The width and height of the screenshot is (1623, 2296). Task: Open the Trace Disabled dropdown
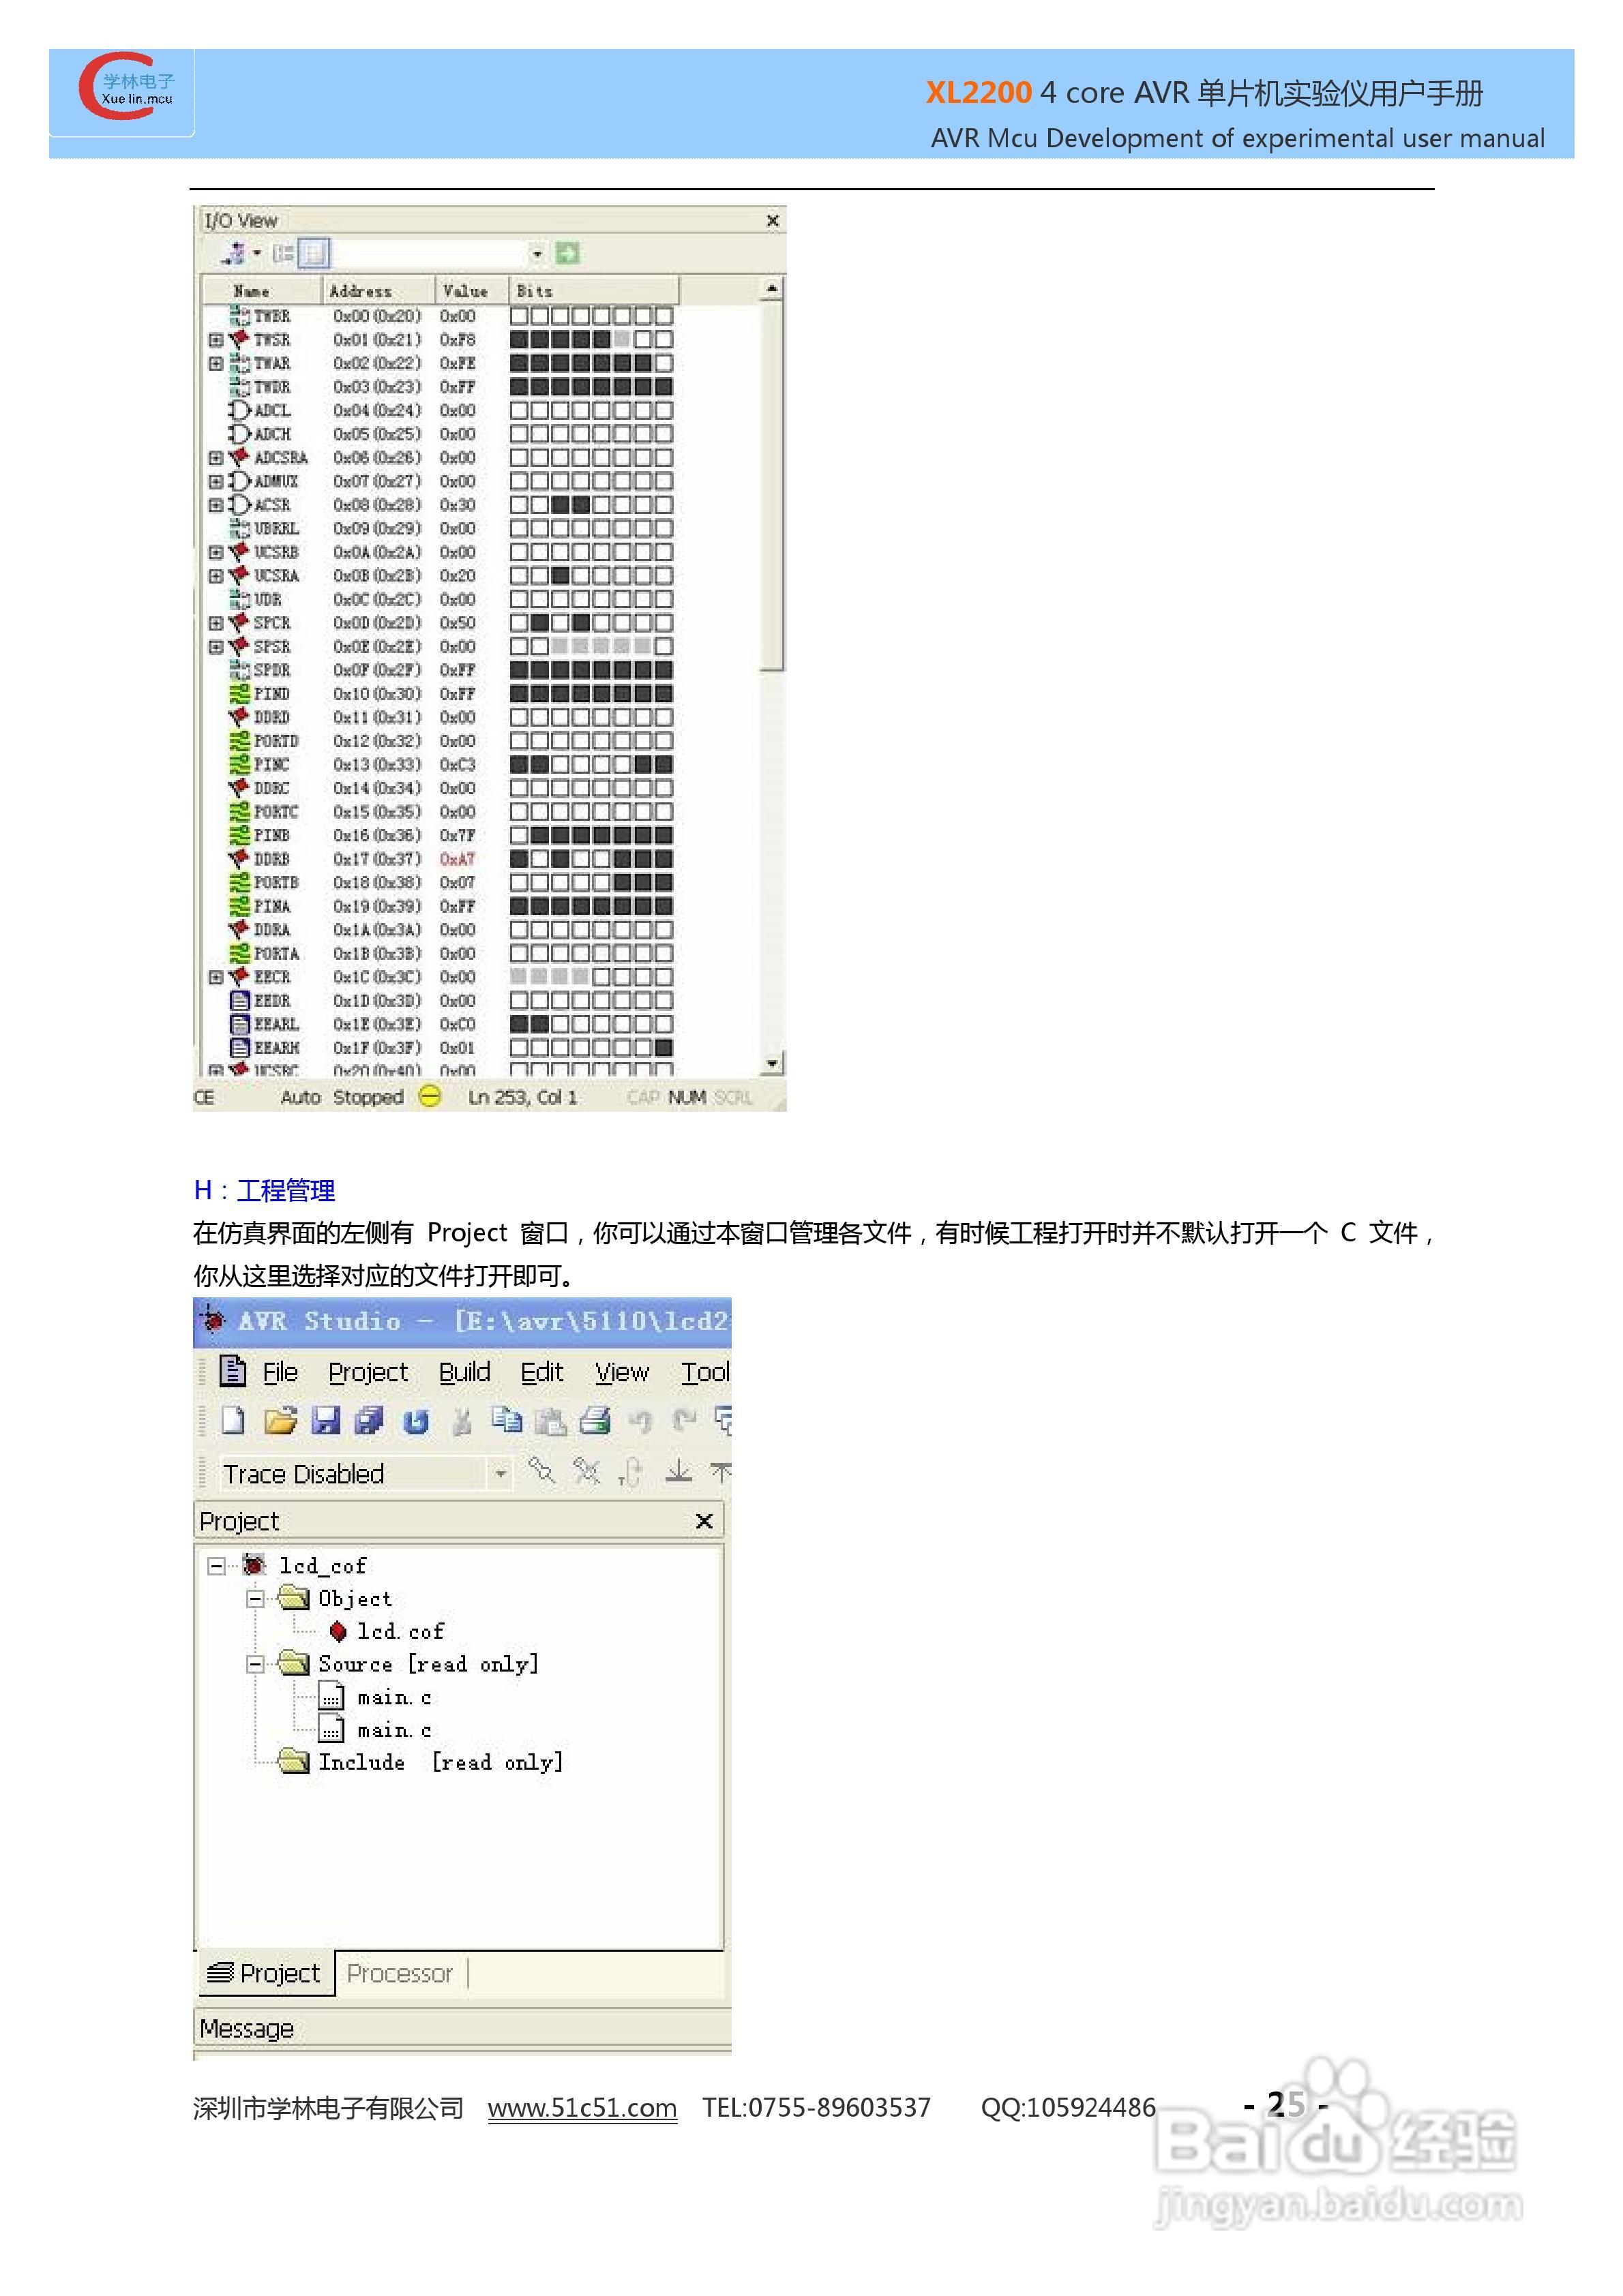[x=499, y=1473]
